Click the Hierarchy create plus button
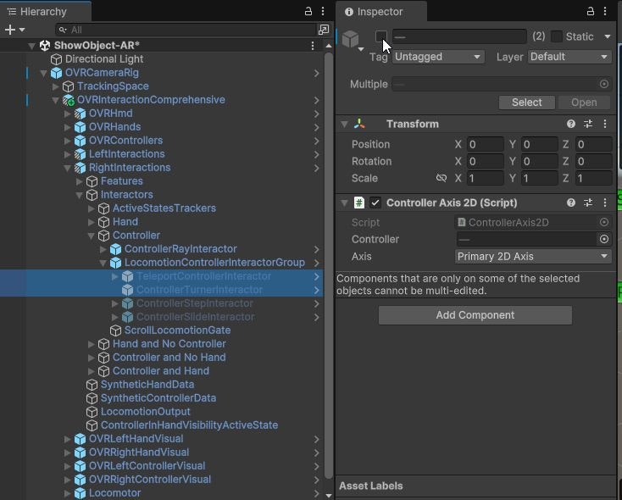Screen dimensions: 622x500 (x=10, y=30)
